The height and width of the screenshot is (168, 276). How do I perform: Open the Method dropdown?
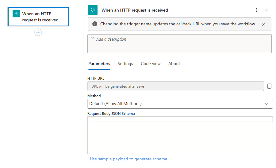(x=180, y=104)
